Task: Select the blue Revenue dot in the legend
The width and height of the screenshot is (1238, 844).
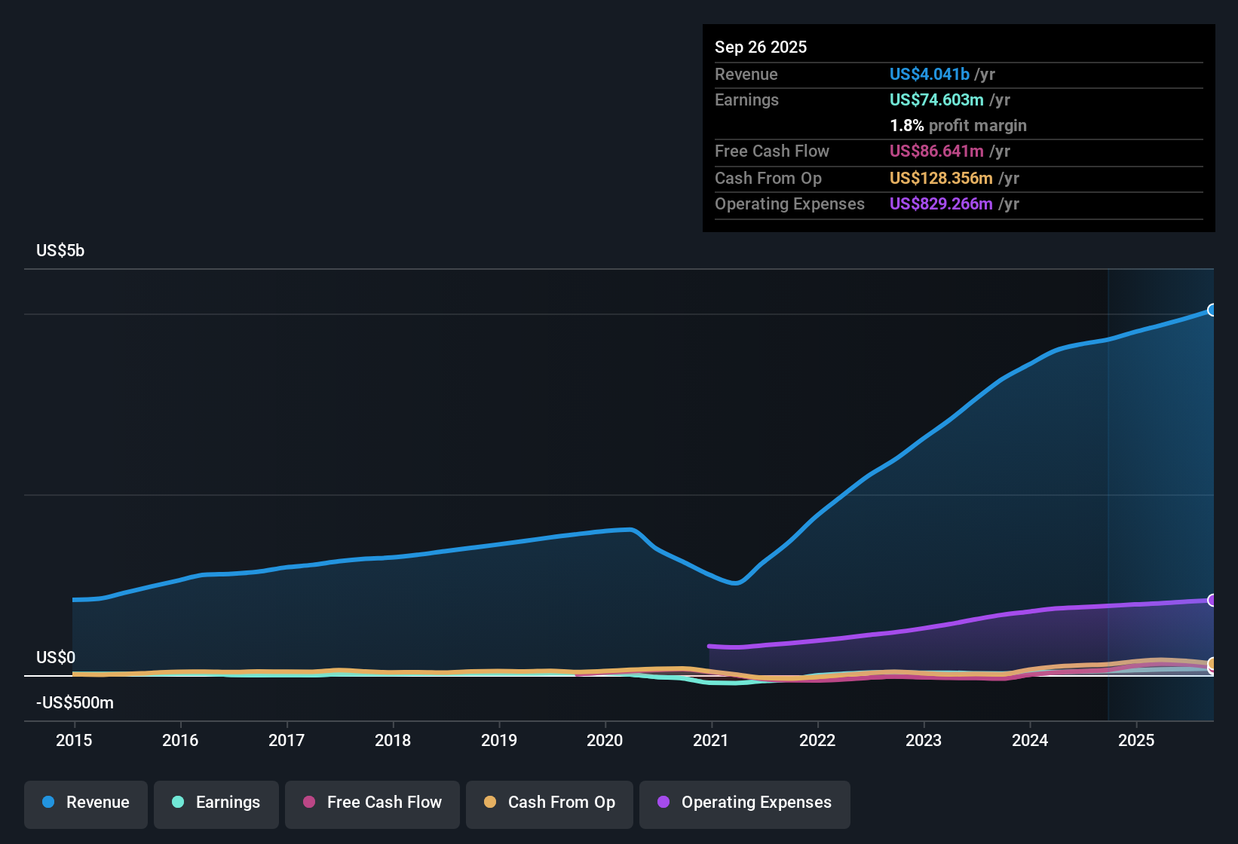Action: 47,803
